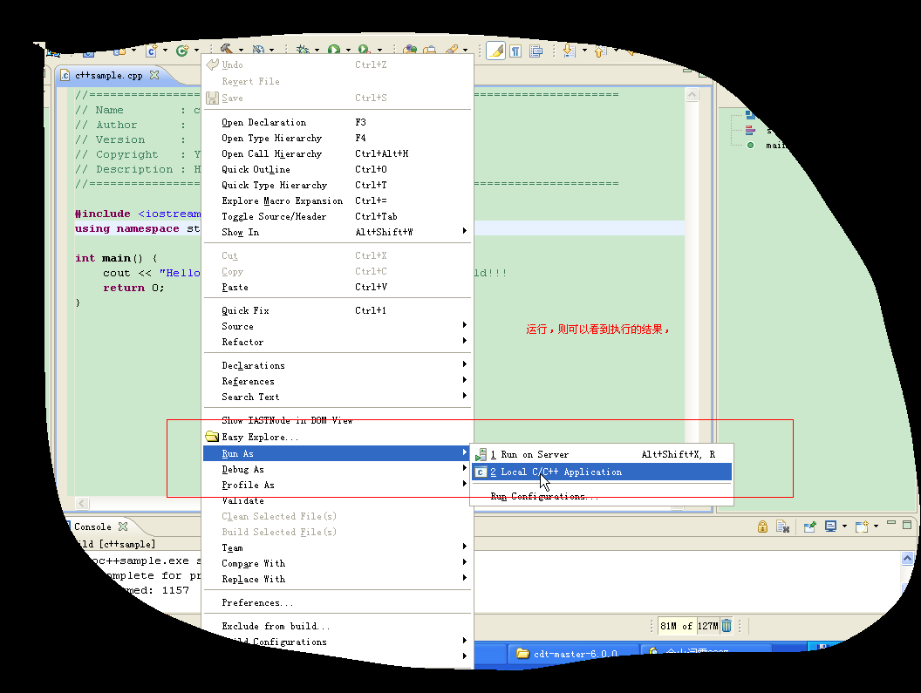This screenshot has height=693, width=921.
Task: Click the Next Annotation arrow icon
Action: 568,51
